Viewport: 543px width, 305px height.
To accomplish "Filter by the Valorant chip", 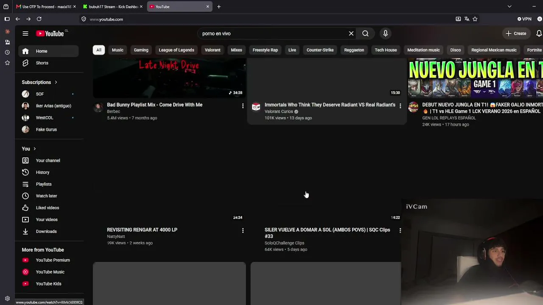I will pyautogui.click(x=213, y=50).
